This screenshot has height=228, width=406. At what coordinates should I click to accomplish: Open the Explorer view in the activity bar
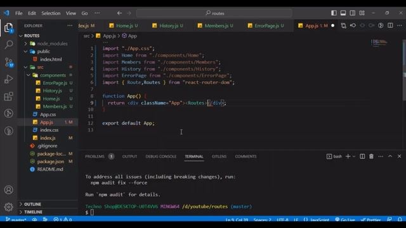coord(8,28)
